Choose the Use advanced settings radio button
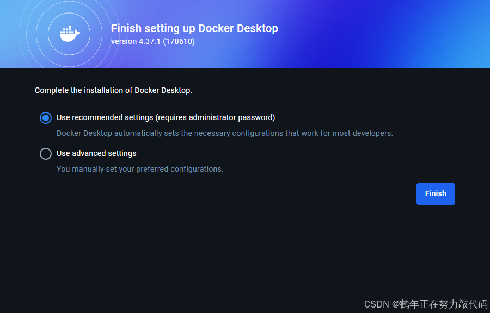 46,154
